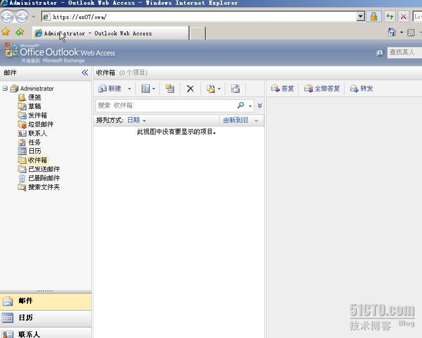The height and width of the screenshot is (338, 422).
Task: Create a new message with 新建
Action: click(x=110, y=88)
